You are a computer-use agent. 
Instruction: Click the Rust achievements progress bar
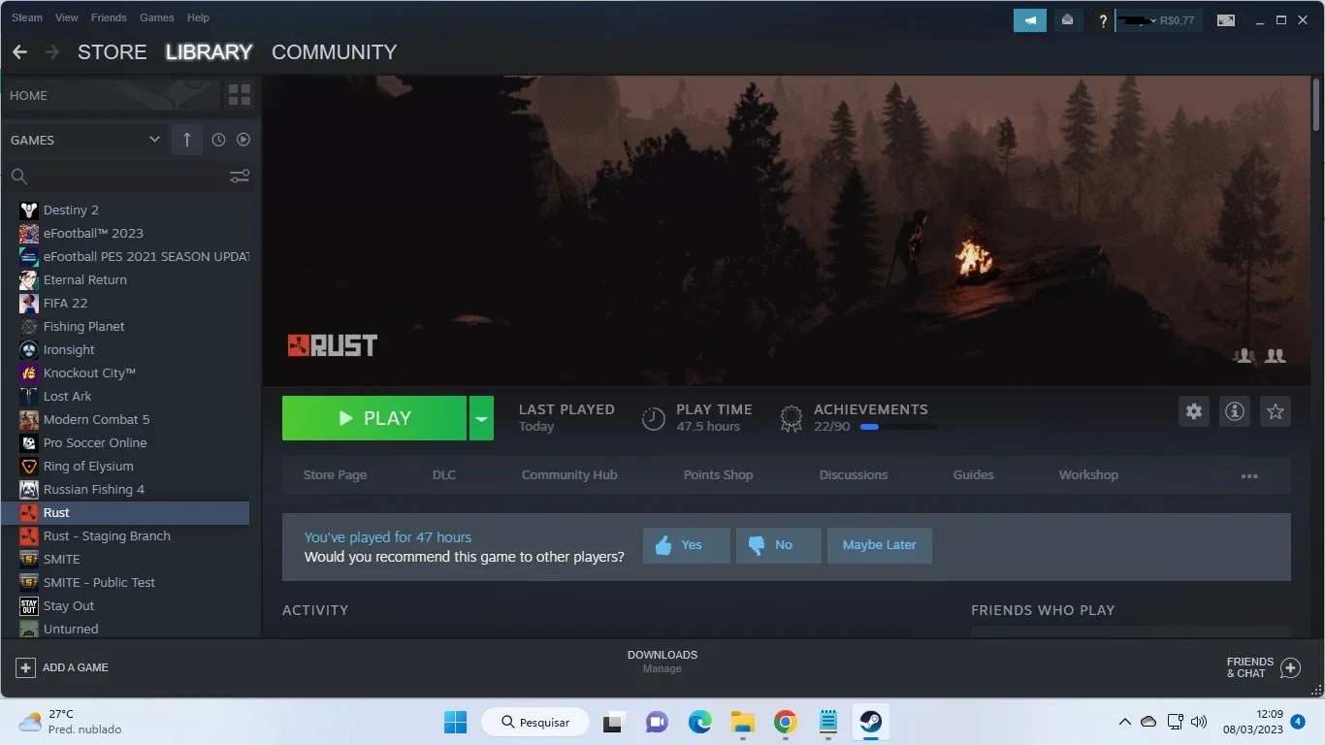(898, 427)
